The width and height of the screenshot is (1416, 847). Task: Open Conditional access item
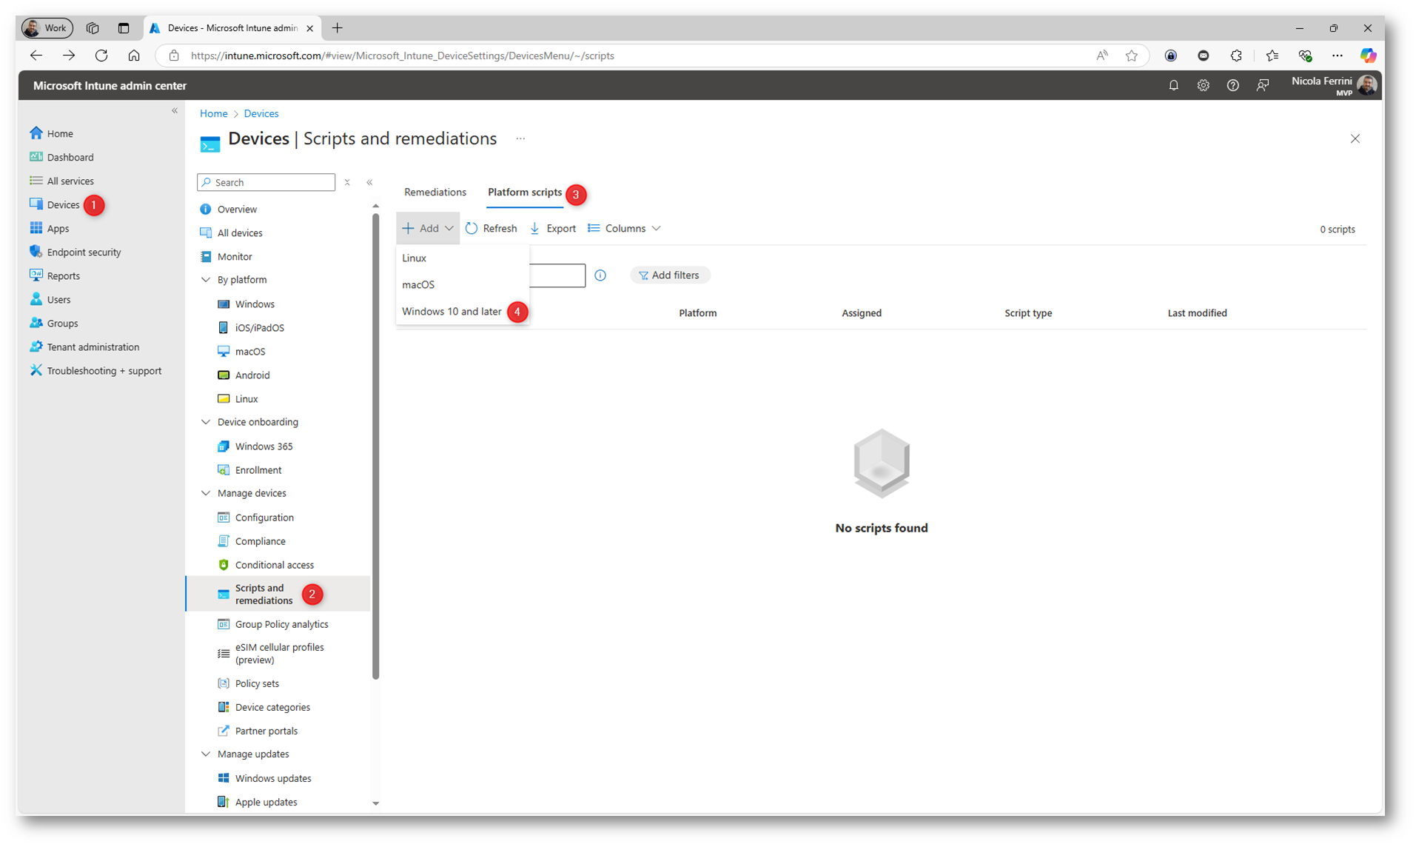pyautogui.click(x=266, y=565)
